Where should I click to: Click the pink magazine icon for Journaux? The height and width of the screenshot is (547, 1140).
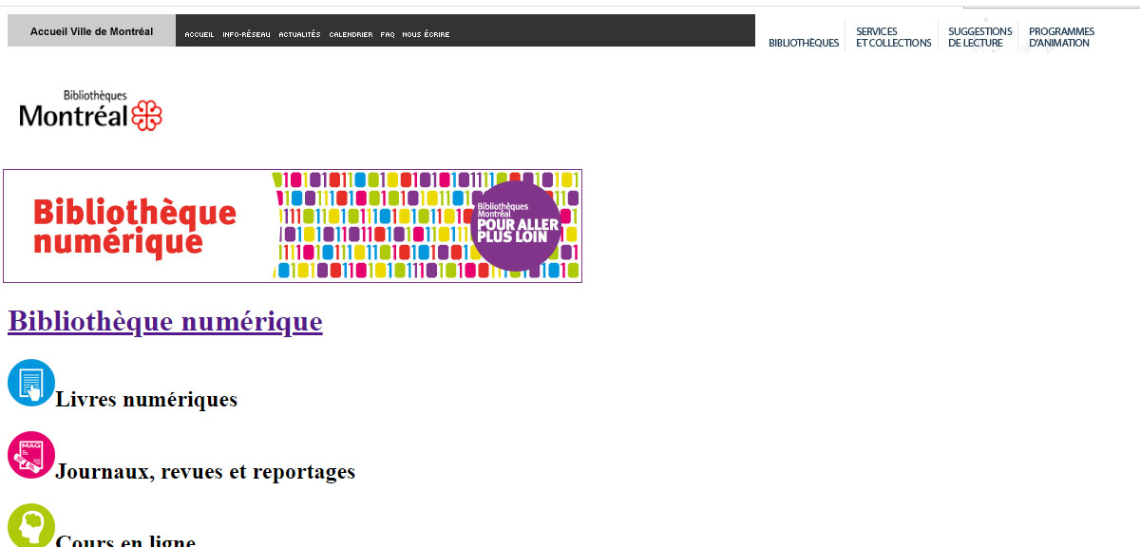(x=31, y=455)
